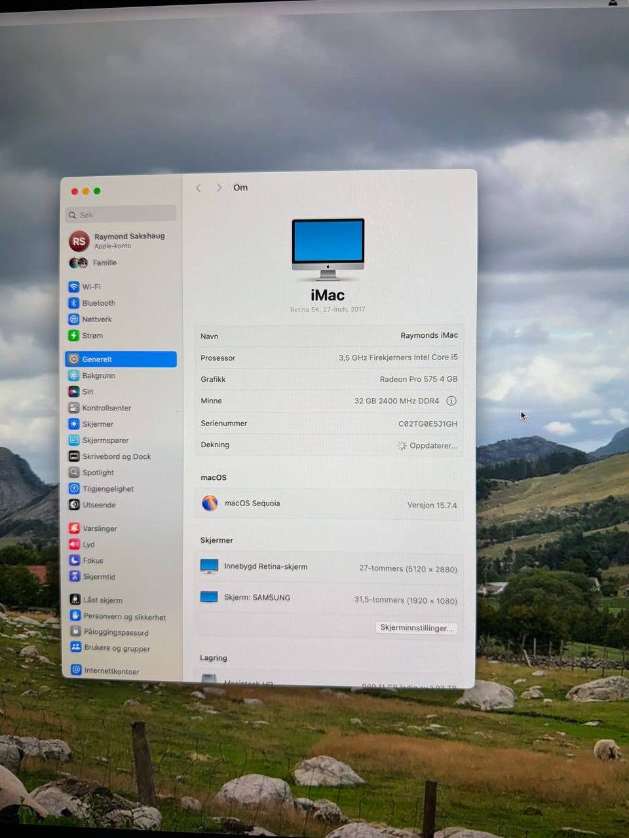The width and height of the screenshot is (629, 838).
Task: Open Låst skjerm lock icon
Action: coord(75,599)
